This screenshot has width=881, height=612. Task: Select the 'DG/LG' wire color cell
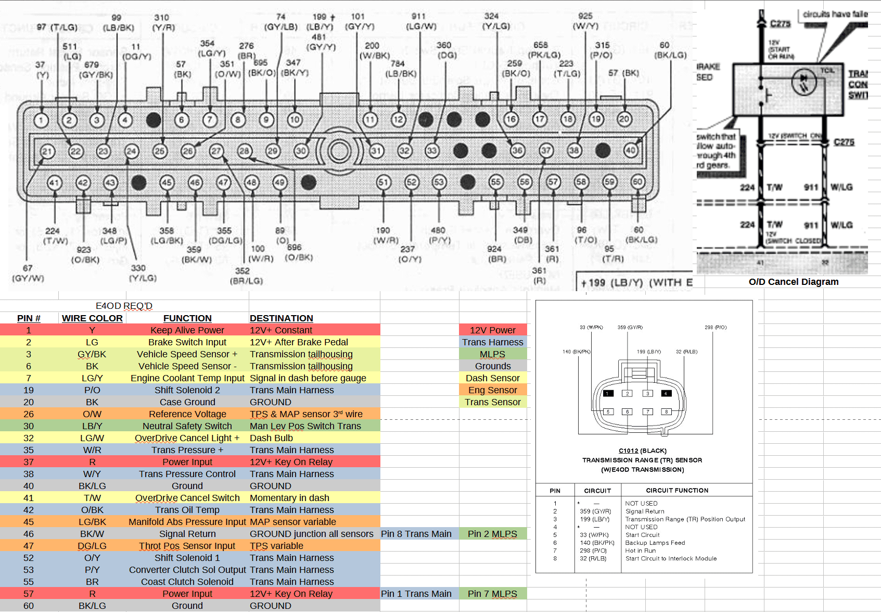pos(92,546)
